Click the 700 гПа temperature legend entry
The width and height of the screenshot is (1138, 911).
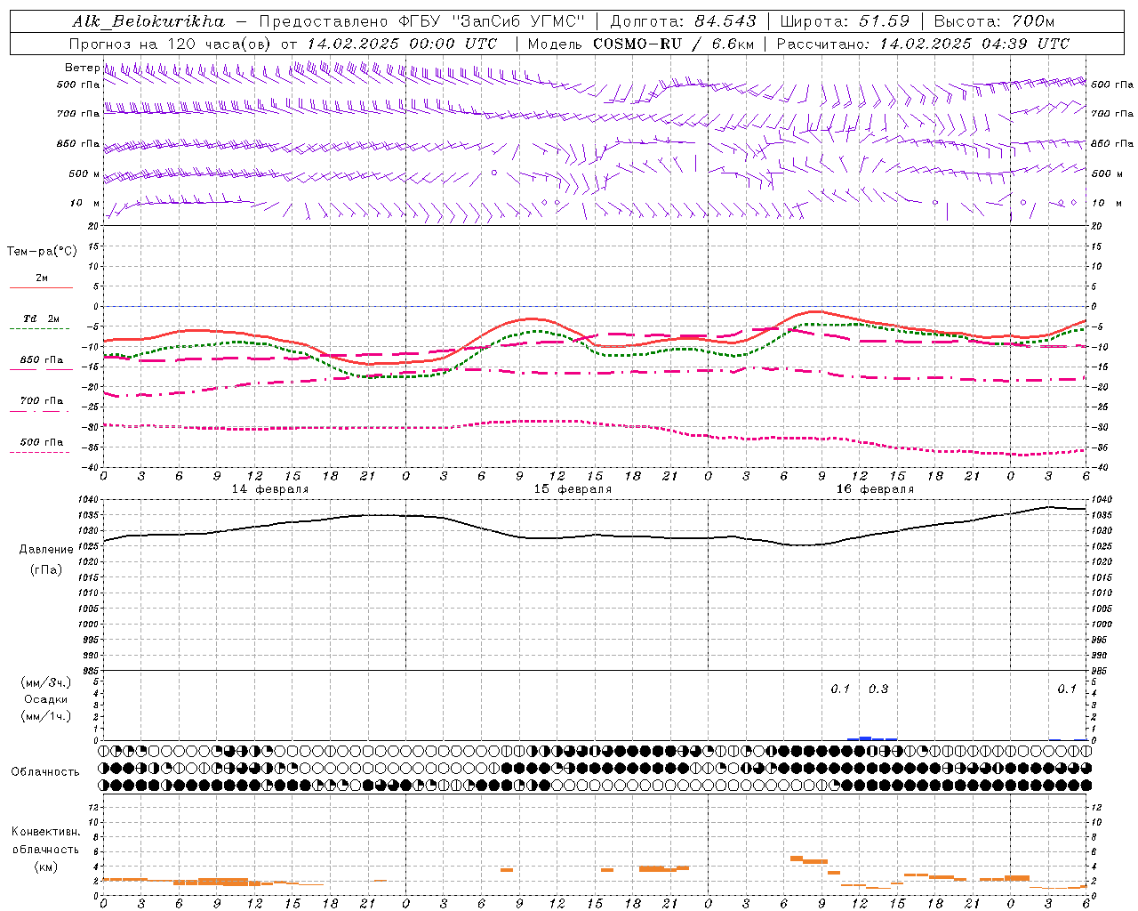pos(41,400)
